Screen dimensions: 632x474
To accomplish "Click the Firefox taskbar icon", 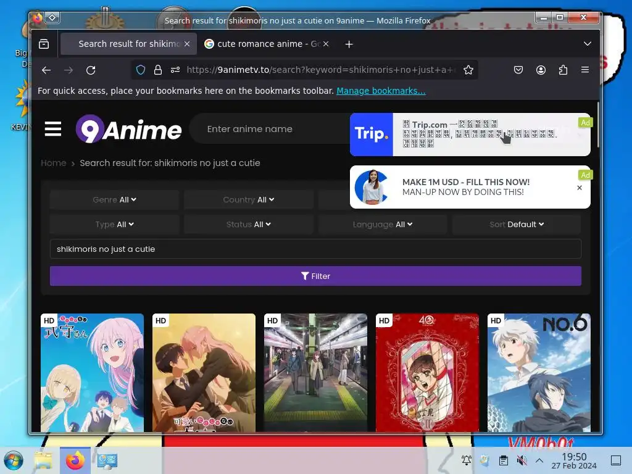I will 75,460.
